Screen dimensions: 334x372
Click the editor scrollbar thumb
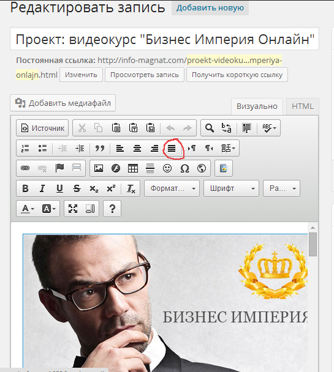coord(313,244)
